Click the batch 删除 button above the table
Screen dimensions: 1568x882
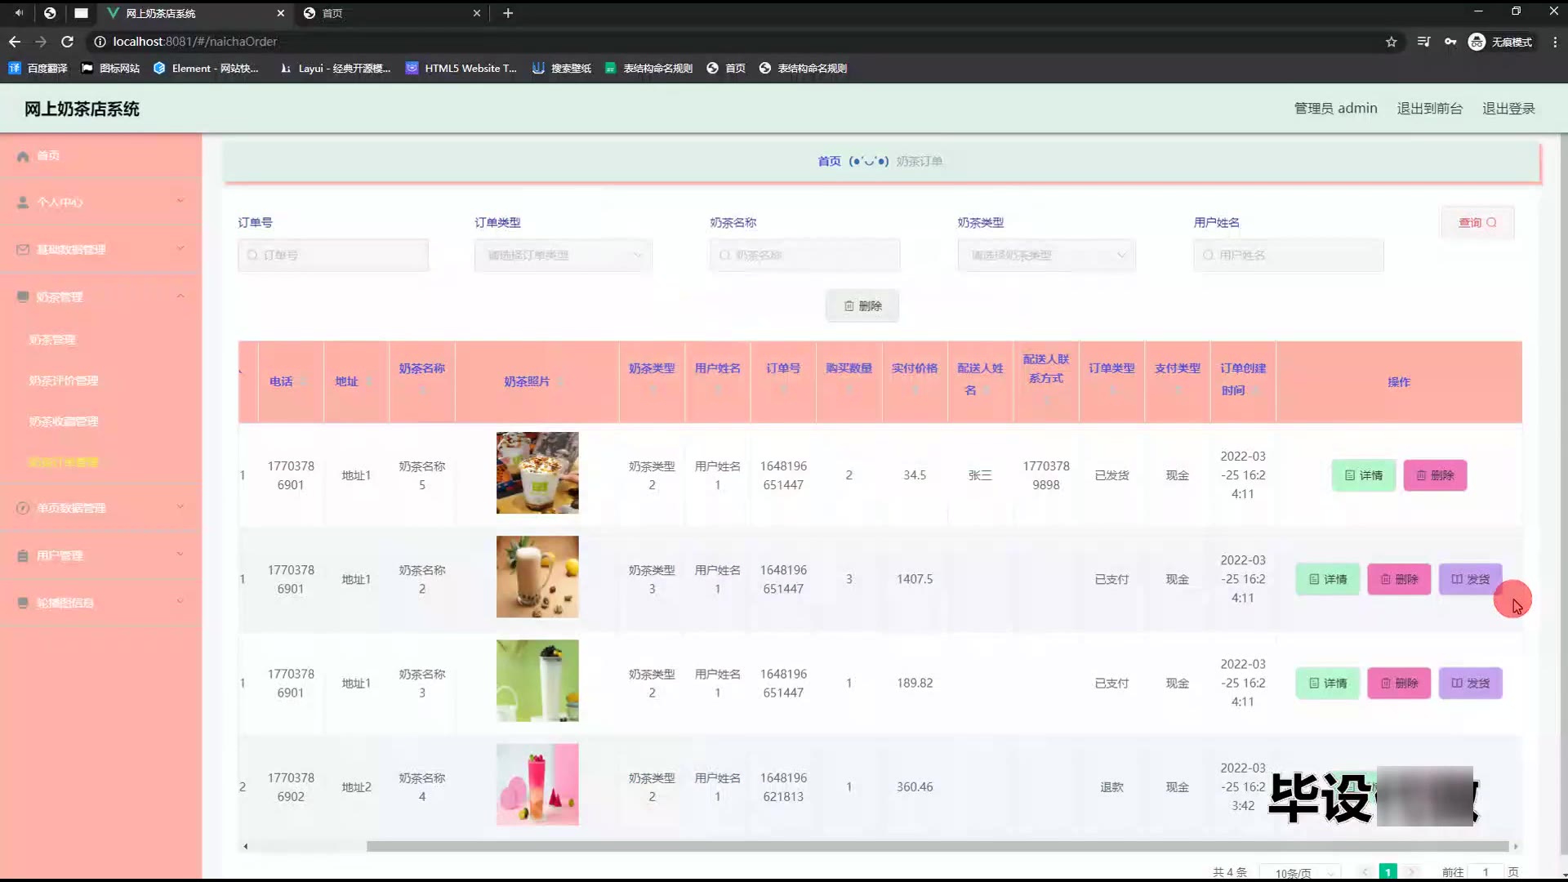862,305
